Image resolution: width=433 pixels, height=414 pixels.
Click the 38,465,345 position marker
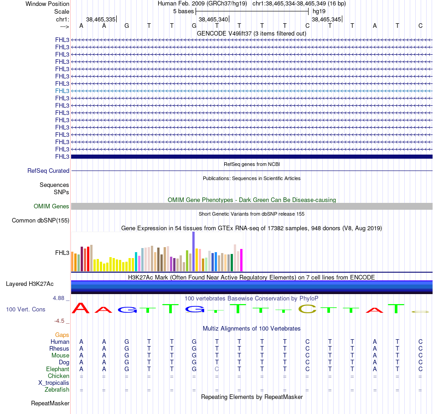[327, 19]
